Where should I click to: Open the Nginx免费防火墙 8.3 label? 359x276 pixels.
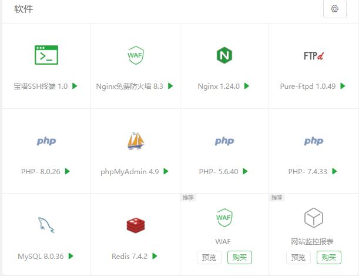tap(130, 87)
